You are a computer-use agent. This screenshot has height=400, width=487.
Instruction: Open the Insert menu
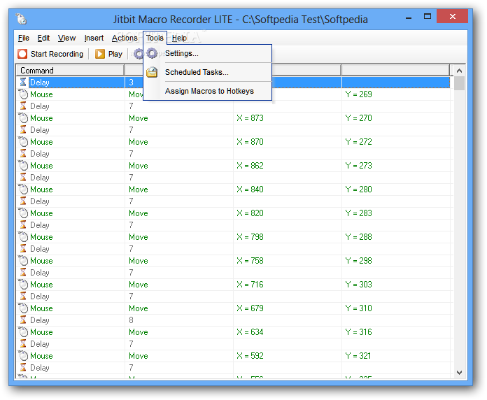click(94, 38)
